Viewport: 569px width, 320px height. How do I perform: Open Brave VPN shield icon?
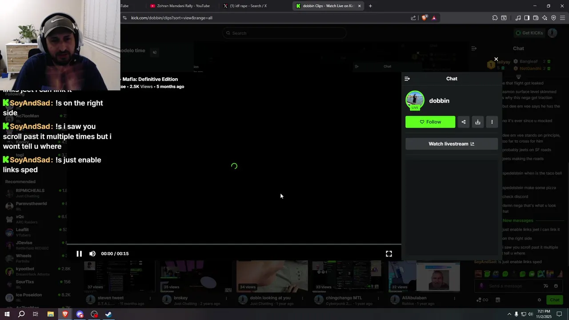pos(553,18)
